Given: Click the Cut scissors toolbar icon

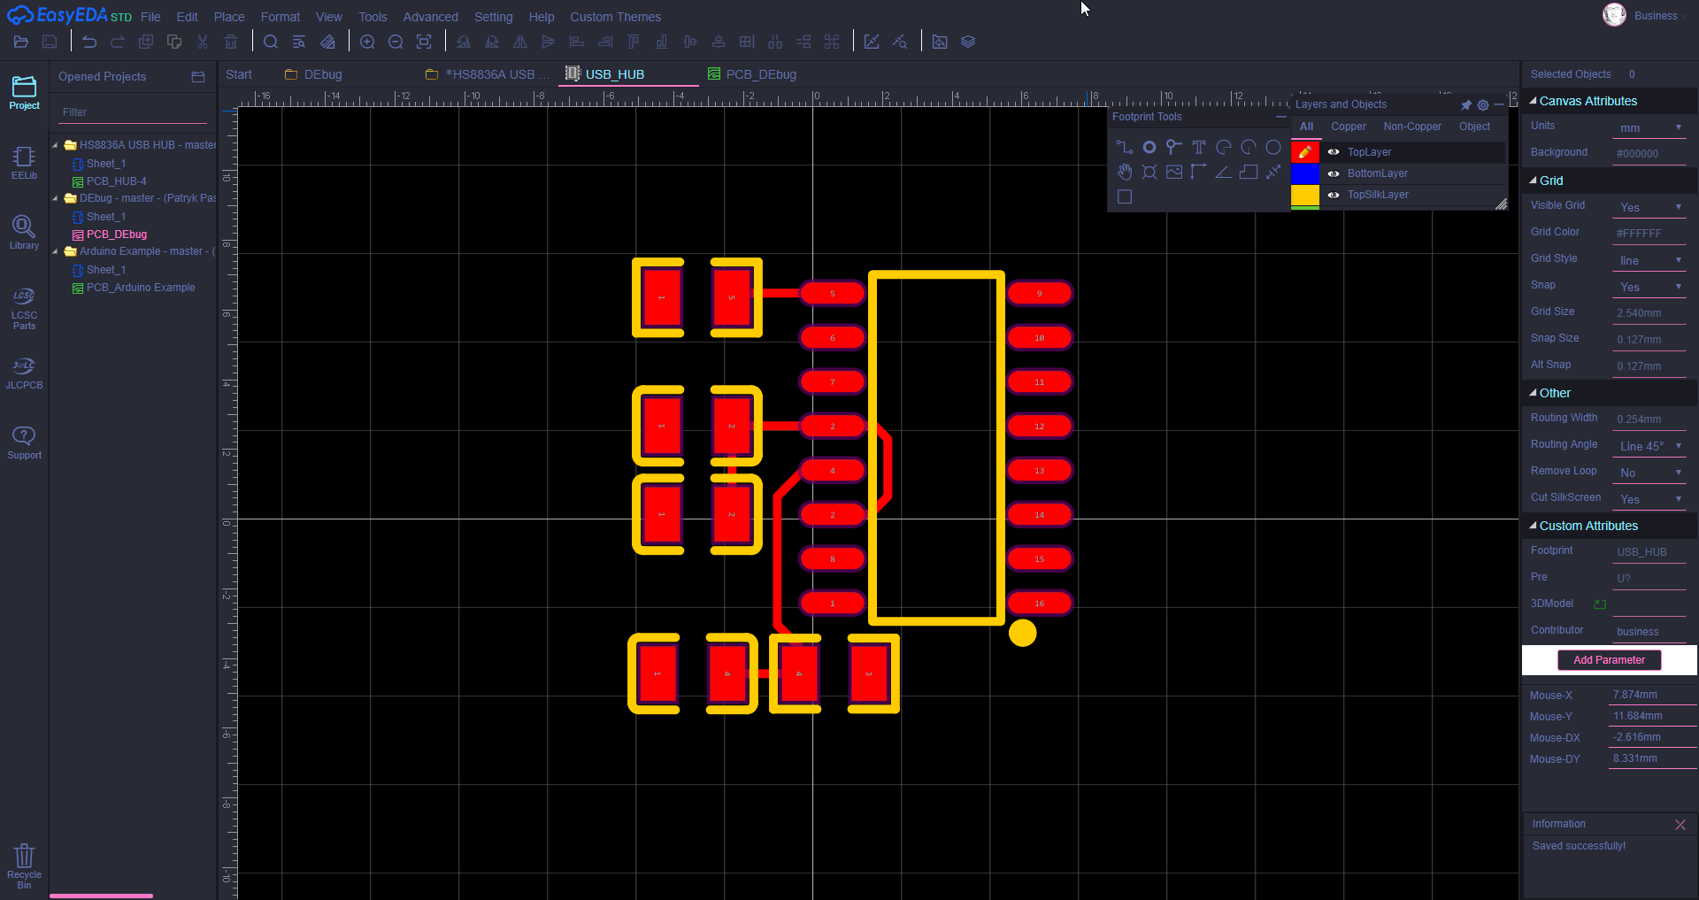Looking at the screenshot, I should click(x=203, y=42).
